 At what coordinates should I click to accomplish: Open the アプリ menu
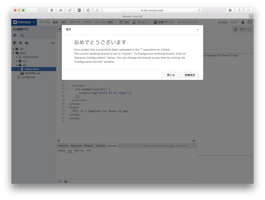click(x=87, y=22)
